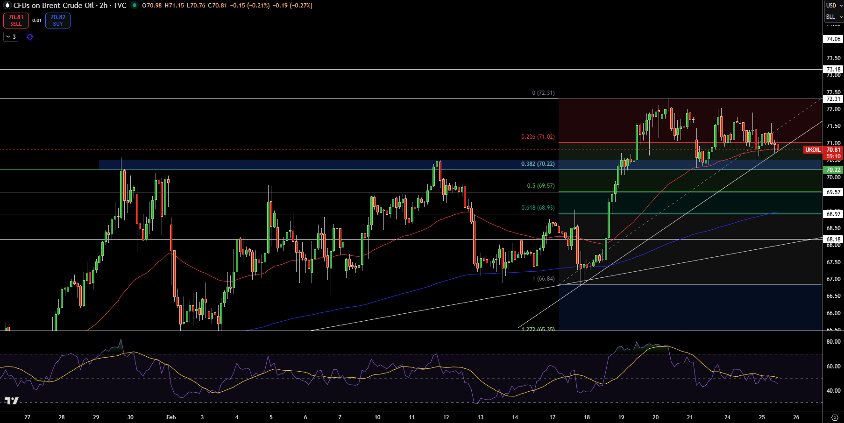The image size is (844, 423).
Task: Click the green market status dot
Action: coord(135,6)
